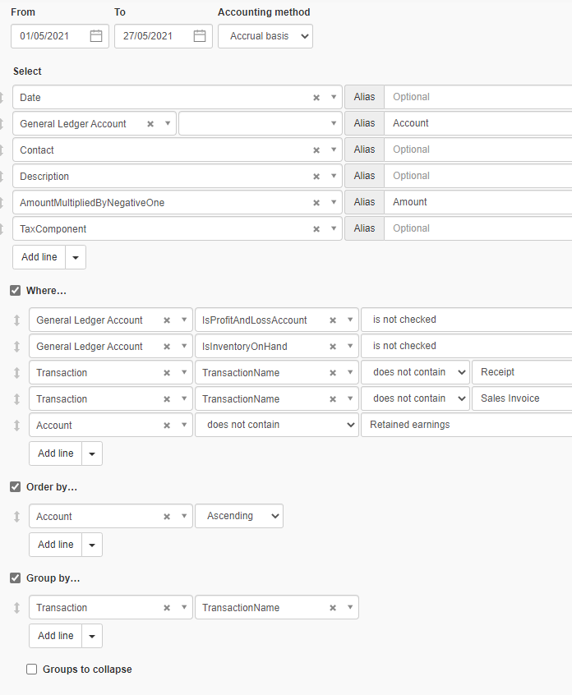
Task: Open Add line arrow menu under Order by
Action: (92, 545)
